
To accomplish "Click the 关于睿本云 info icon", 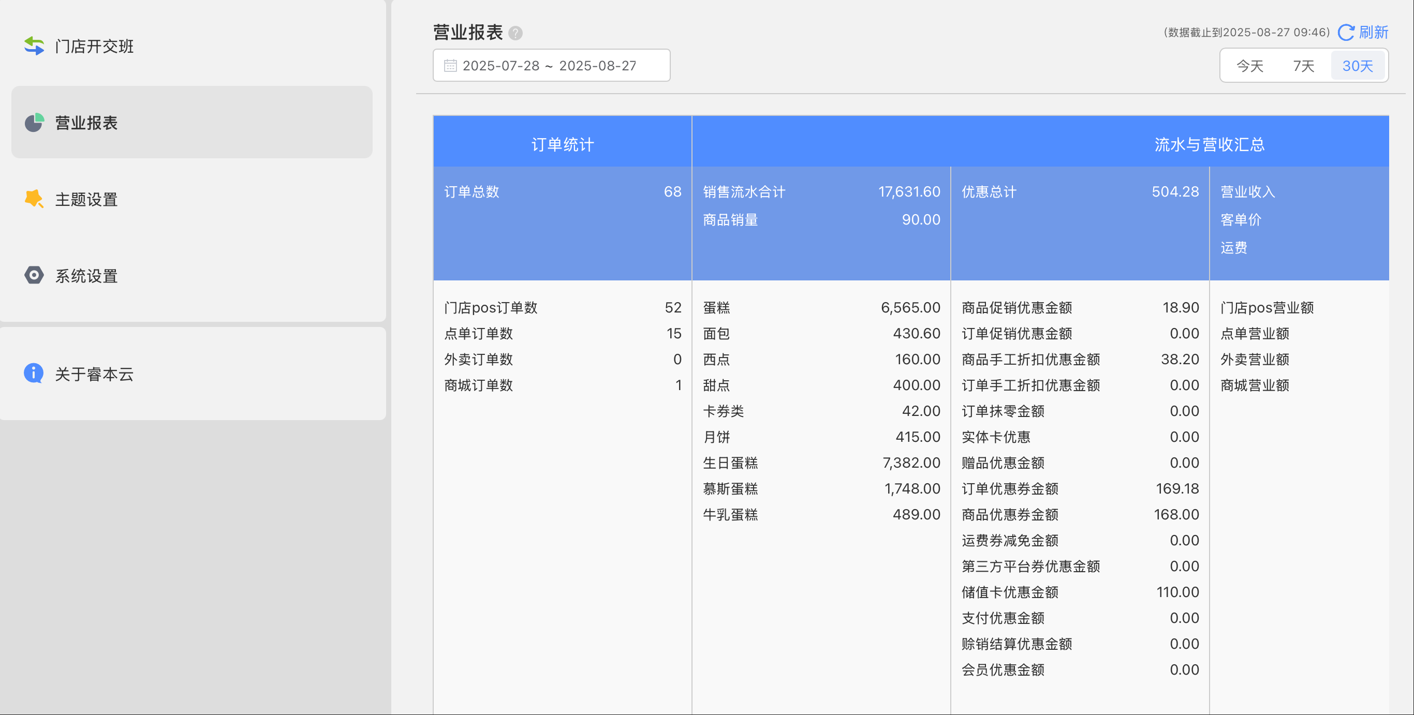I will coord(34,373).
